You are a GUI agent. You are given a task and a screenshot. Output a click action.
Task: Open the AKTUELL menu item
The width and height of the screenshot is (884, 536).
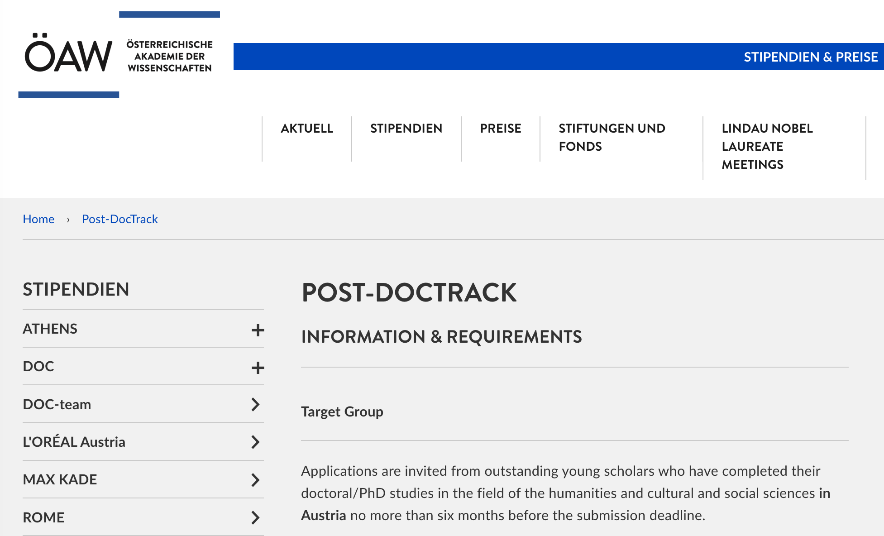tap(306, 129)
